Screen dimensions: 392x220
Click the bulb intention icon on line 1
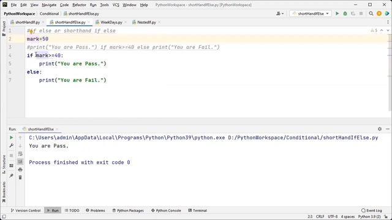[31, 31]
